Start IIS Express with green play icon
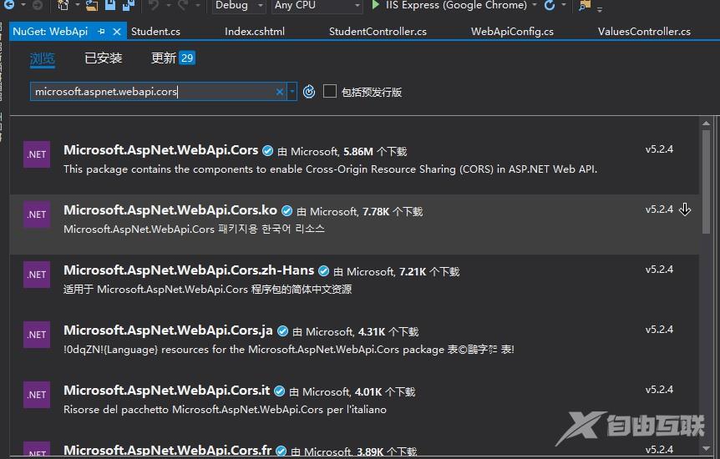Screen dimensions: 720x459 [x=375, y=5]
